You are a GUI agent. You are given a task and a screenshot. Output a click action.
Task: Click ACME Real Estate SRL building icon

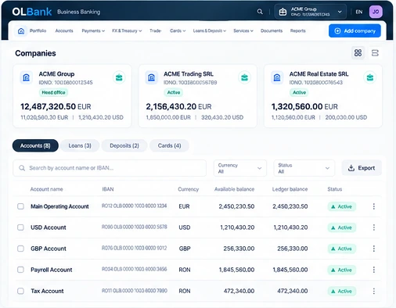pos(277,77)
